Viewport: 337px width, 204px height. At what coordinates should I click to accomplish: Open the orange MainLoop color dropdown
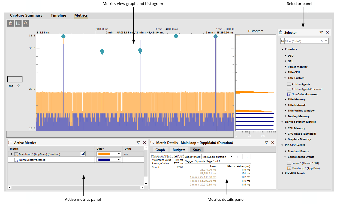coord(109,154)
